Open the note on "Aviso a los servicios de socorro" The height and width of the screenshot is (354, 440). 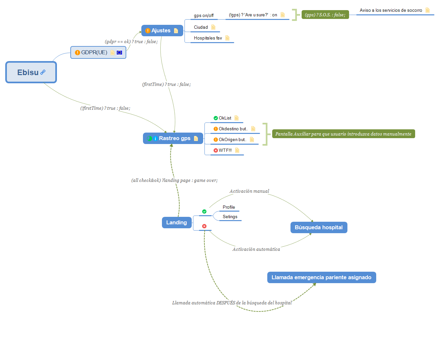(x=428, y=10)
